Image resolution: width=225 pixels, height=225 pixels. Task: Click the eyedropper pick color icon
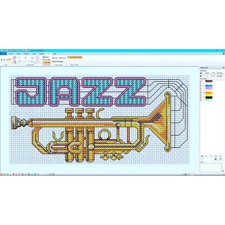tap(220, 159)
